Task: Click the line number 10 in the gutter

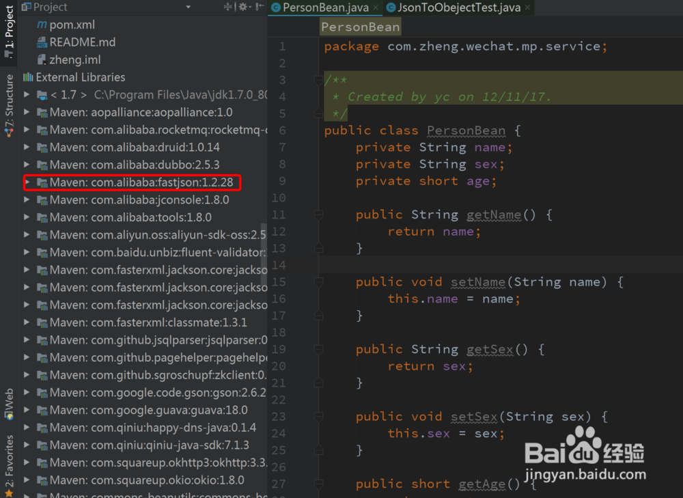Action: pos(279,198)
